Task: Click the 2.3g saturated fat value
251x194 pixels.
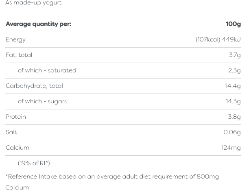Action: coord(234,70)
